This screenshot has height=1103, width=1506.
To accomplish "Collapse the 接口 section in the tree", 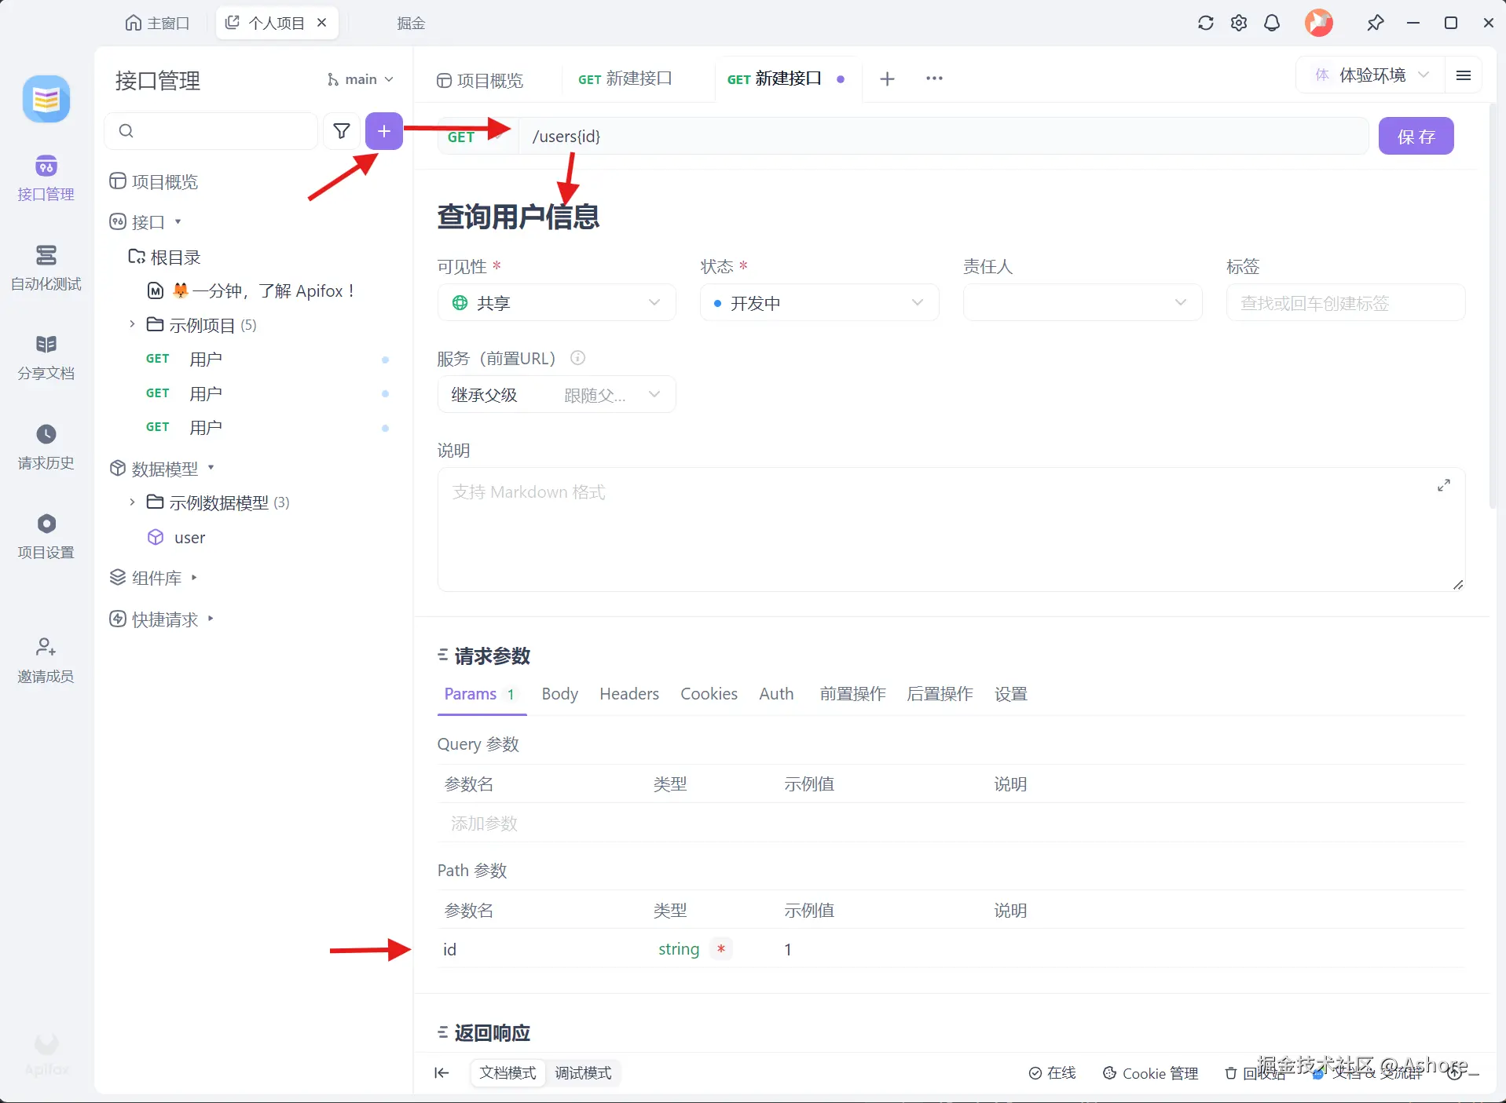I will (x=178, y=221).
